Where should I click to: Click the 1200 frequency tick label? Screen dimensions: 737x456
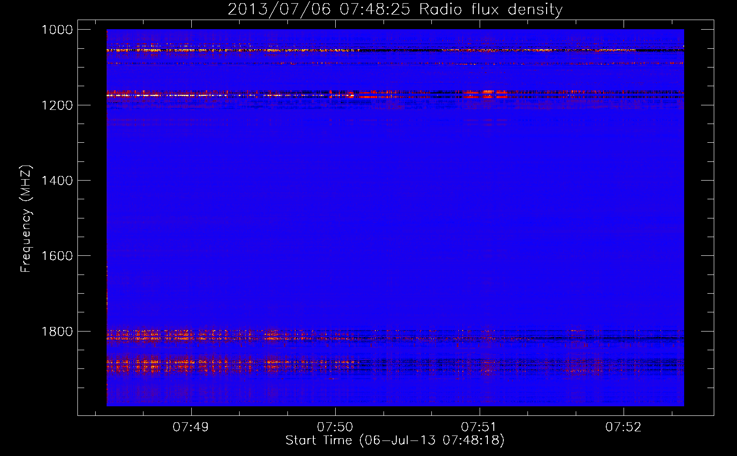pyautogui.click(x=57, y=105)
